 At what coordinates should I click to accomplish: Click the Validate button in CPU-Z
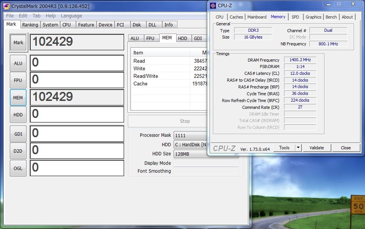pos(317,148)
